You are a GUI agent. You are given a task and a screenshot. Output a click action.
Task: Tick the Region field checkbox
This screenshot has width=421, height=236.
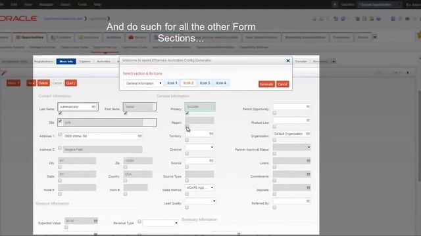tap(187, 127)
